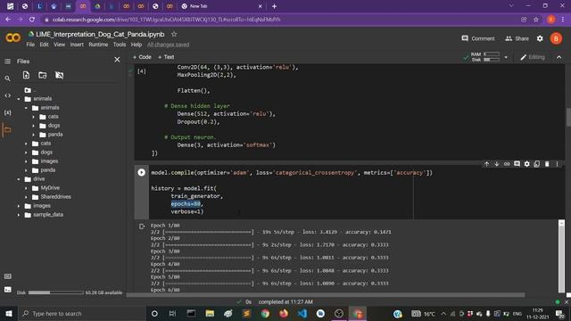
Task: Open the RAM/Disk runtime dropdown arrow
Action: coord(506,57)
